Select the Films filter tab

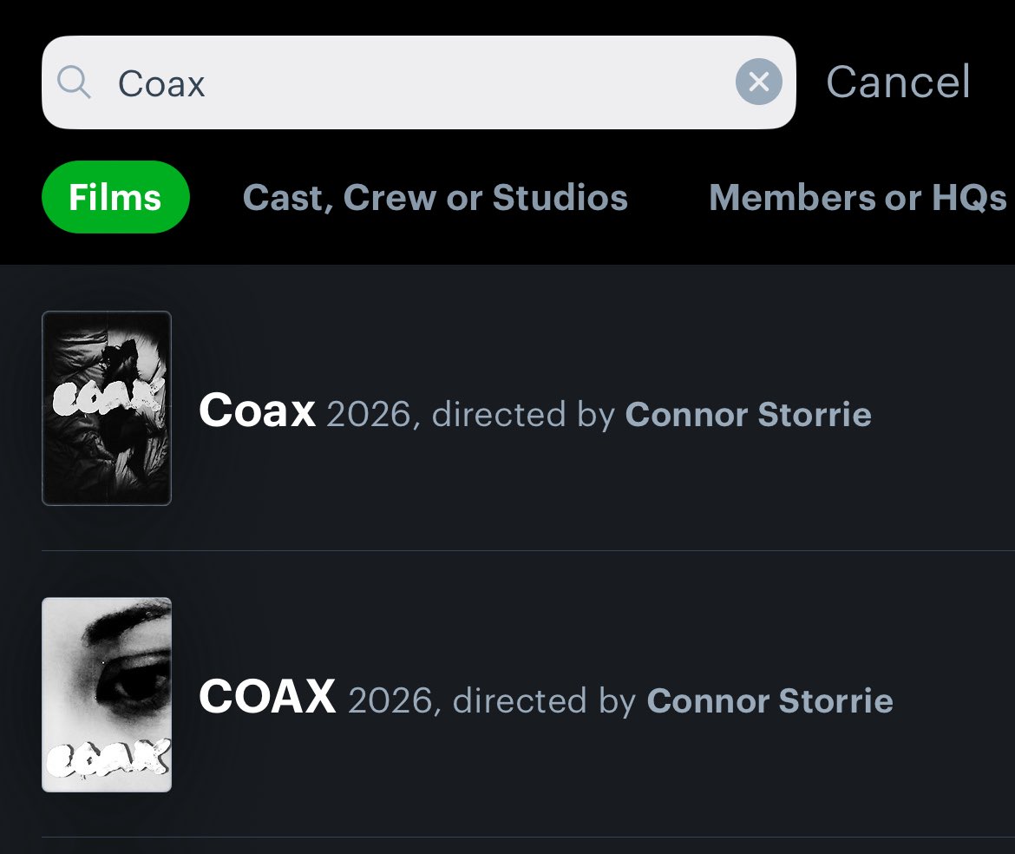point(115,197)
